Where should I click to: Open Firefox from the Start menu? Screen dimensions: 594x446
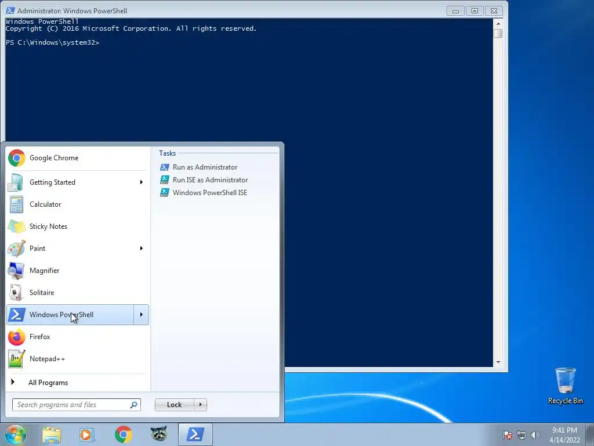pos(77,337)
